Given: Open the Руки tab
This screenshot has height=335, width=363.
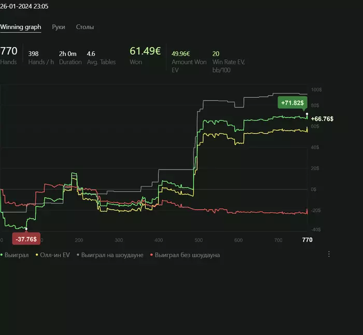Looking at the screenshot, I should pyautogui.click(x=58, y=27).
